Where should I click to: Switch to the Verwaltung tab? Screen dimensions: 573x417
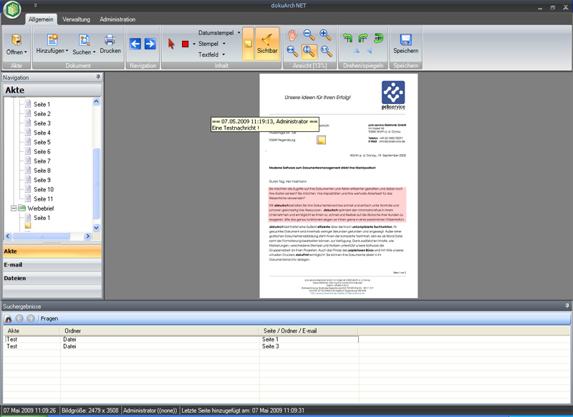[76, 19]
